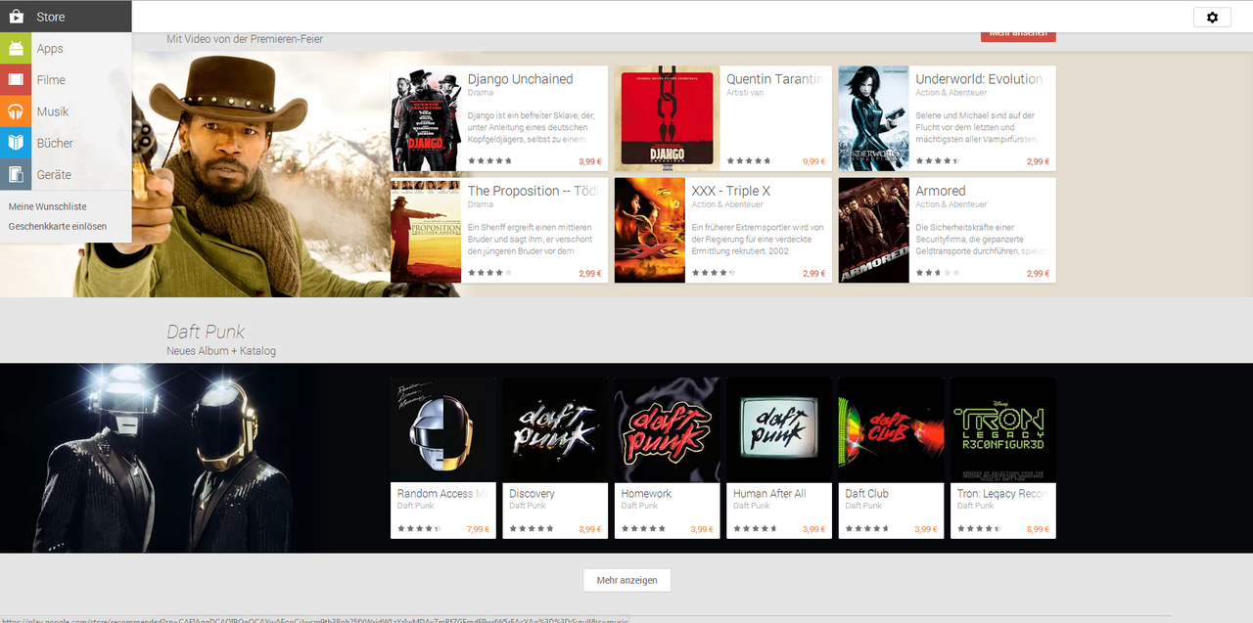The width and height of the screenshot is (1253, 623).
Task: Click the Homework album title
Action: click(x=646, y=494)
